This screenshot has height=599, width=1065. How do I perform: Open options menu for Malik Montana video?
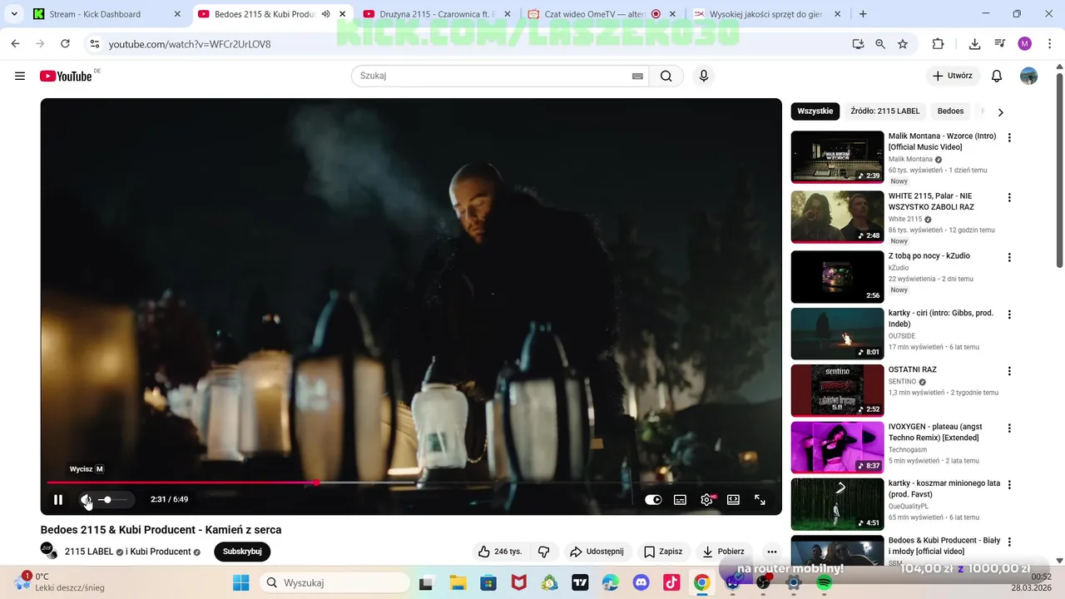[1009, 138]
